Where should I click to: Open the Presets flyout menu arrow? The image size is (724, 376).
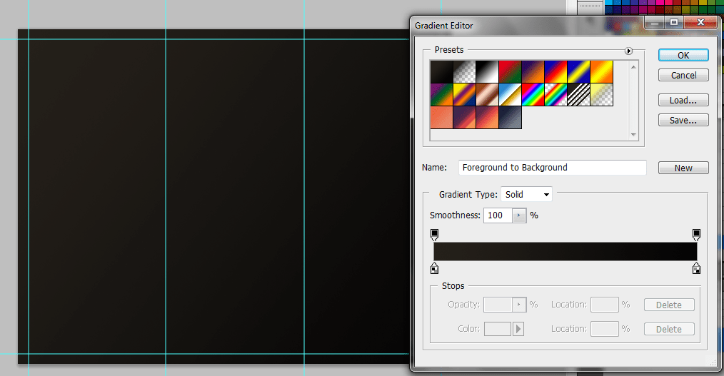tap(628, 51)
